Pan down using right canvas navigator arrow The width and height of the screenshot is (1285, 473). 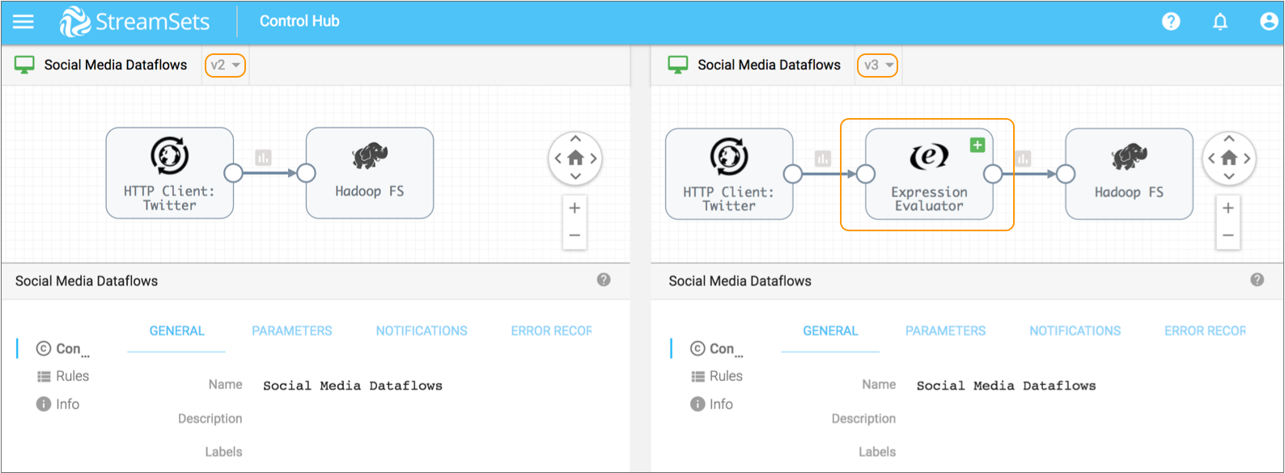tap(1228, 176)
